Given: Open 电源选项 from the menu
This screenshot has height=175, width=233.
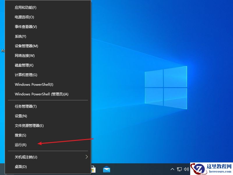Looking at the screenshot, I should click(x=24, y=17).
